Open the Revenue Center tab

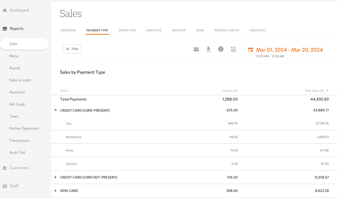227,30
